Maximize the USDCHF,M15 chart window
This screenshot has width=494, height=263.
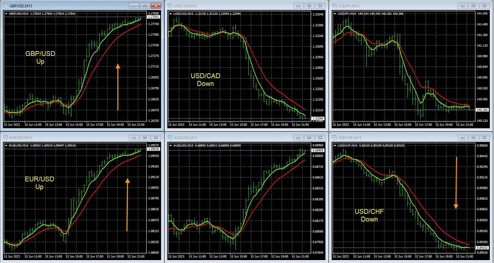[x=473, y=137]
